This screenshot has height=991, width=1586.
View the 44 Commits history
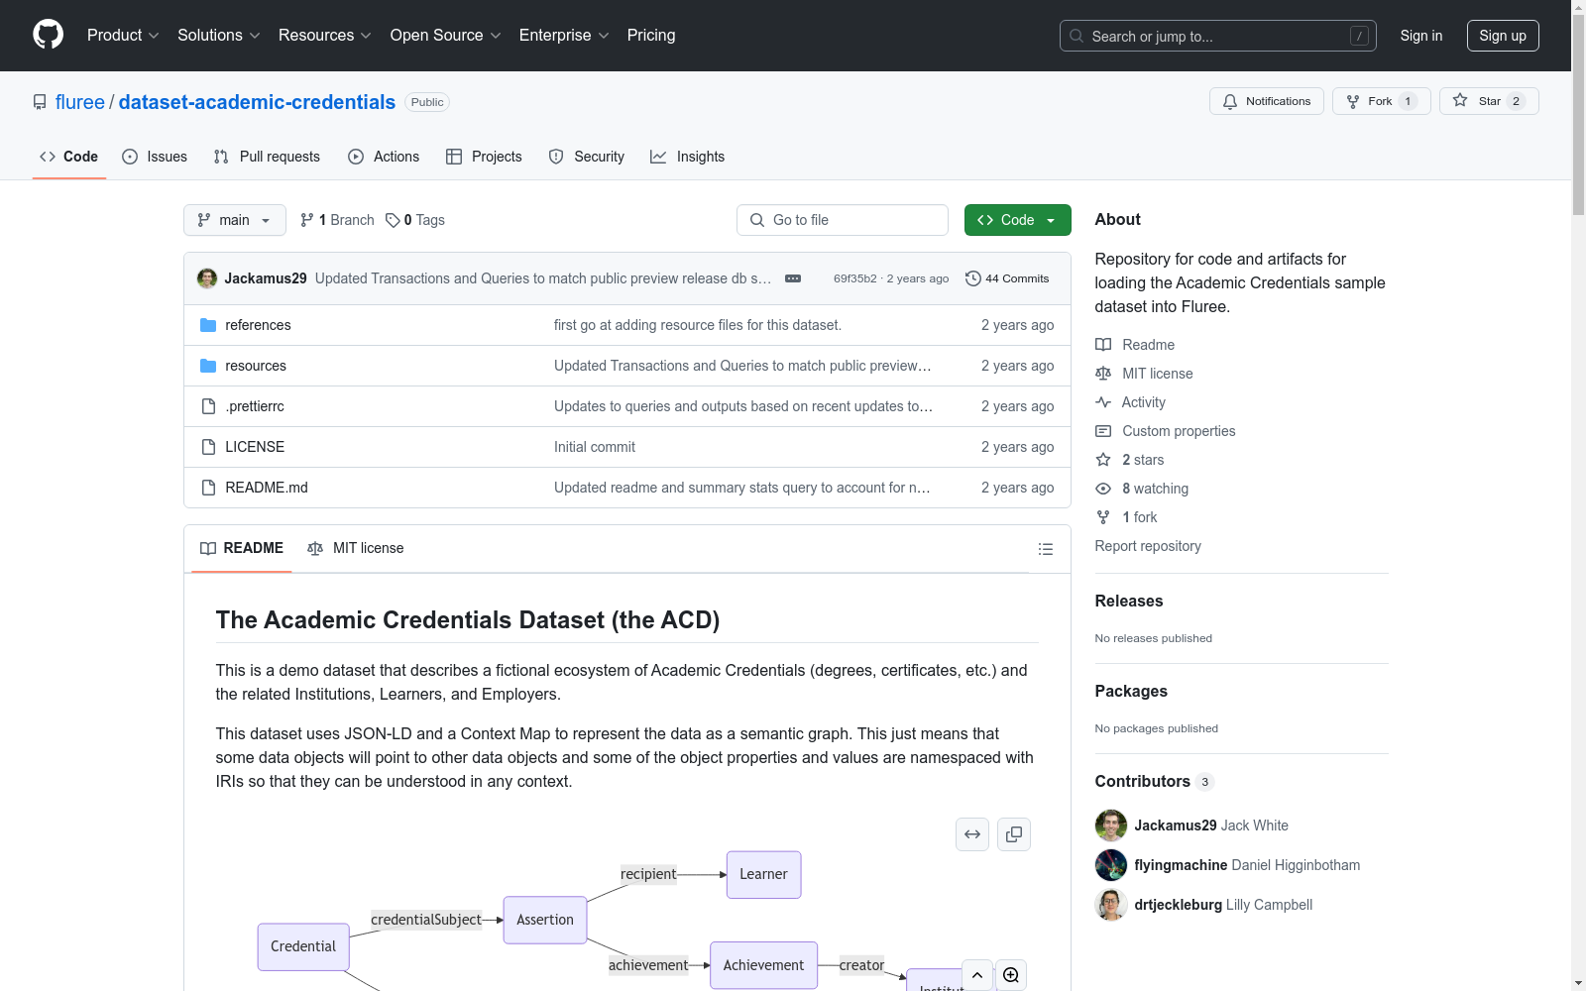pos(1007,278)
